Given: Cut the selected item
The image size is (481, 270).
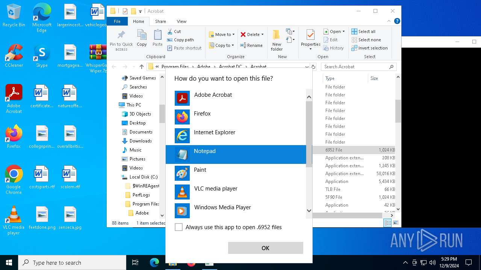Looking at the screenshot, I should click(174, 31).
